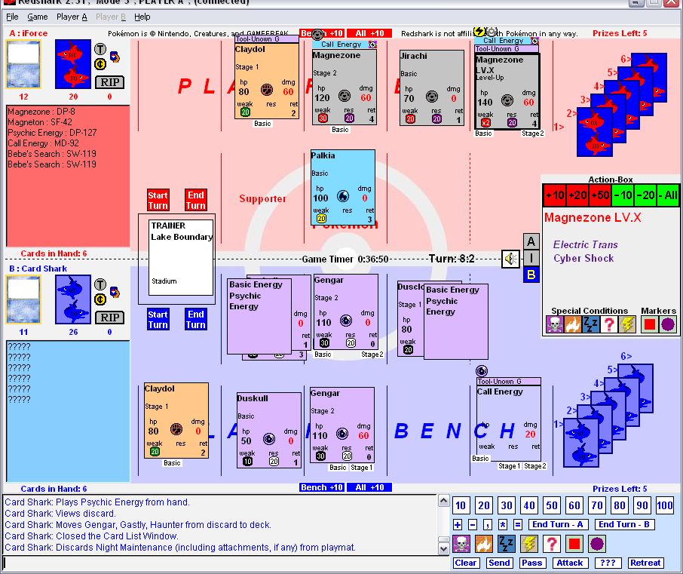Click the chat log scroll-down arrow
The width and height of the screenshot is (683, 574).
pyautogui.click(x=443, y=548)
